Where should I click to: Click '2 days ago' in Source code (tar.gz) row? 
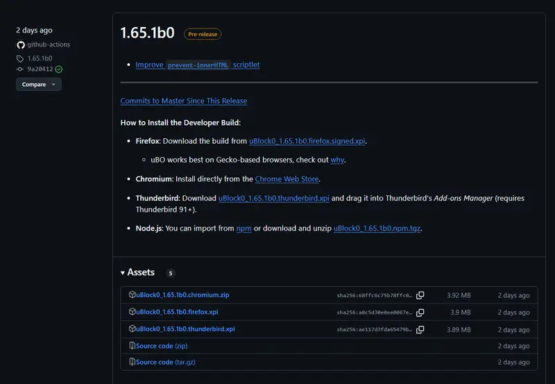pyautogui.click(x=513, y=362)
